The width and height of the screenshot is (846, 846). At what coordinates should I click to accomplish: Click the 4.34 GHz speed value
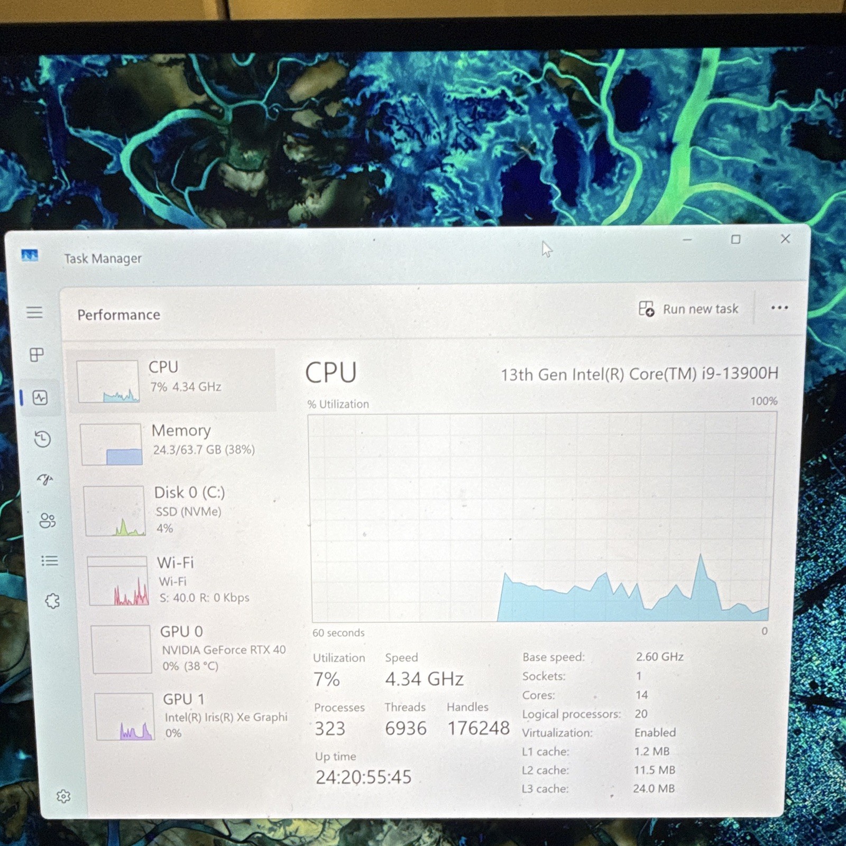(424, 679)
